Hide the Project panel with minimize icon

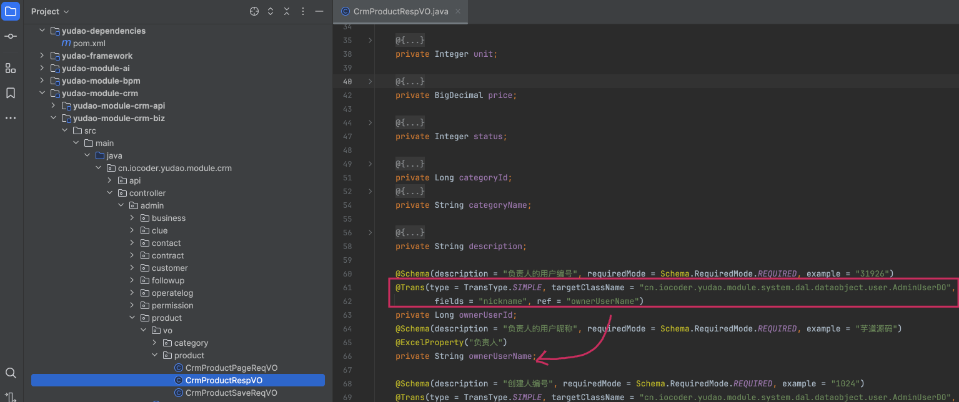click(319, 11)
